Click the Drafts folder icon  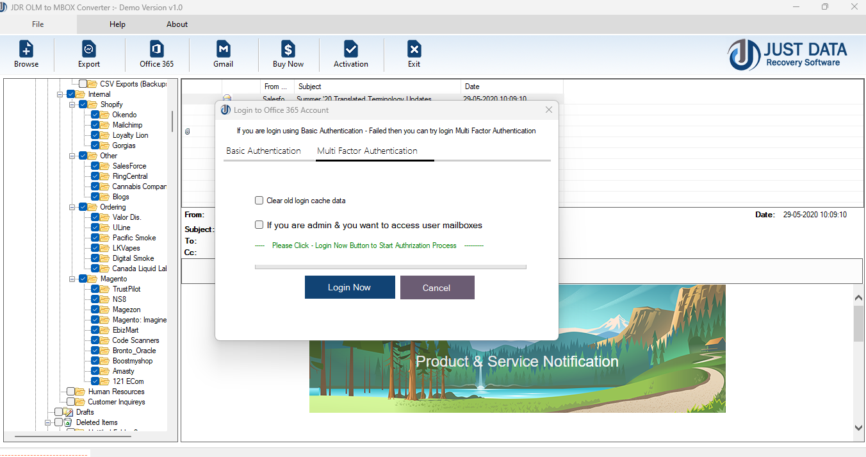pyautogui.click(x=69, y=412)
